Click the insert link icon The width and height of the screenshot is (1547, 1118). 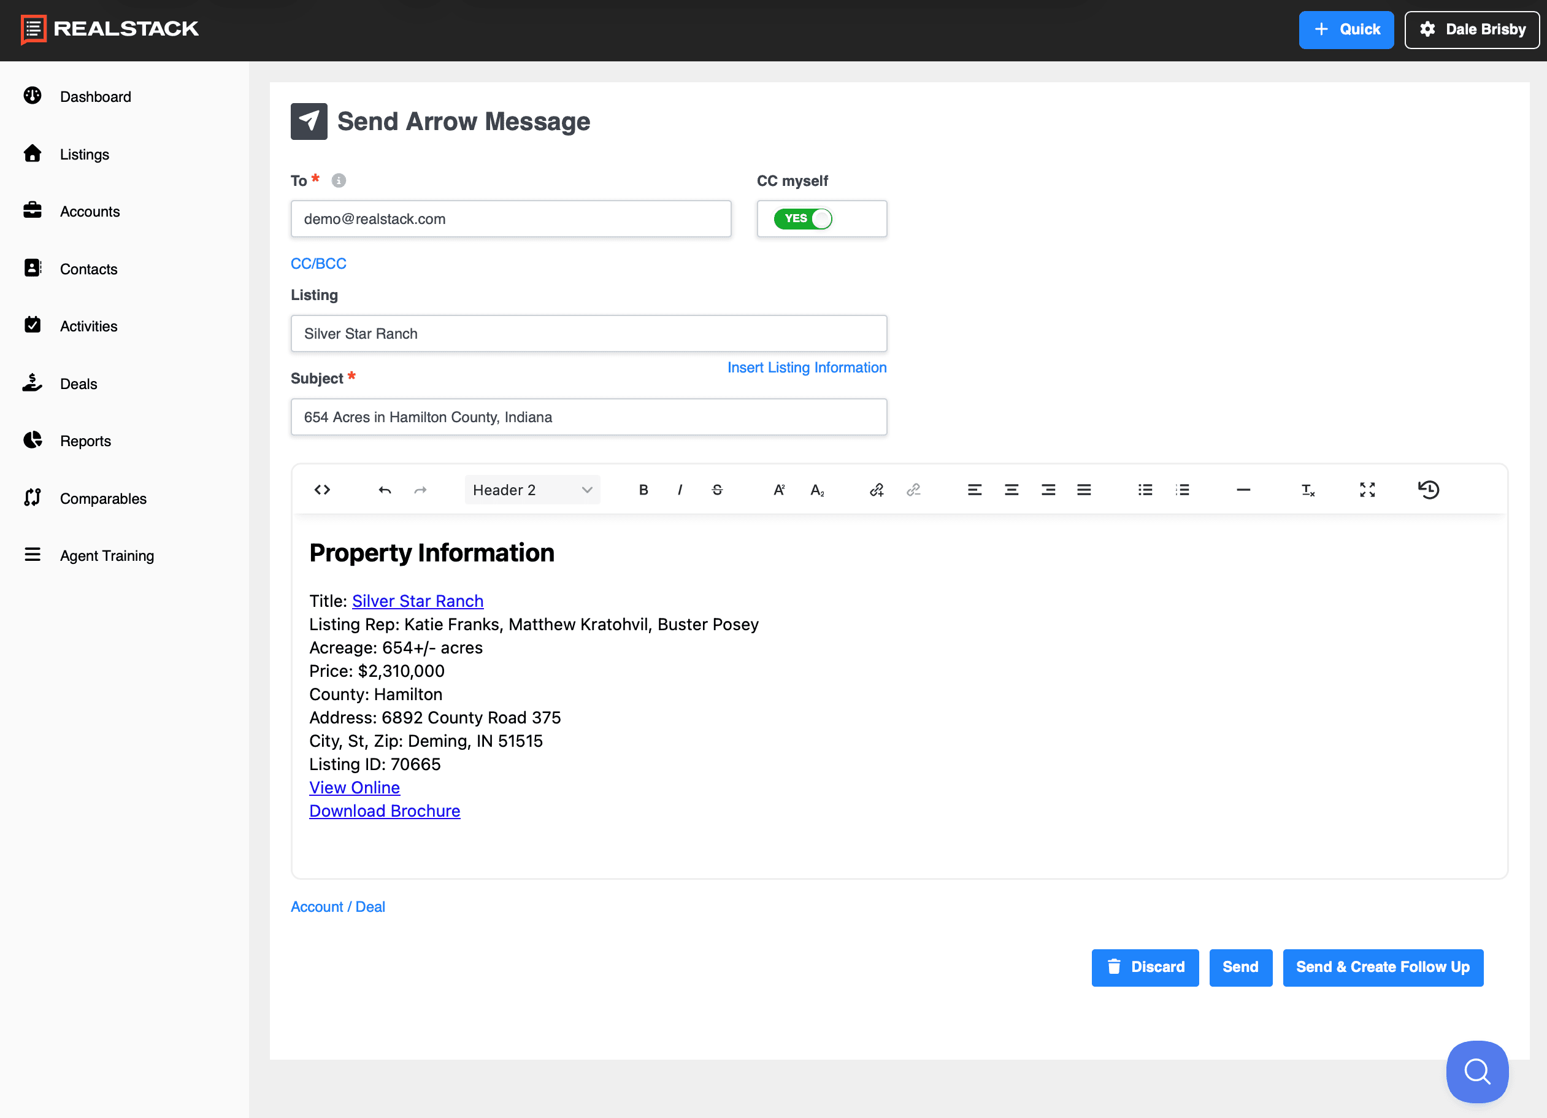click(877, 490)
